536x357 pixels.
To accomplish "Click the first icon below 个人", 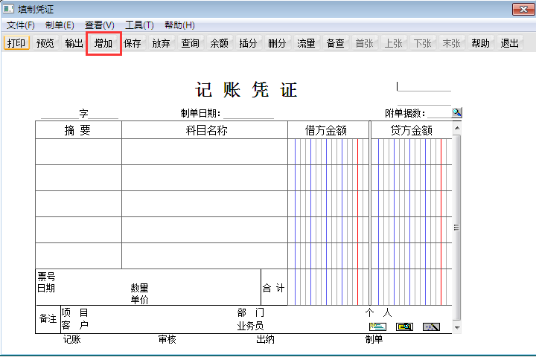I will pos(377,327).
